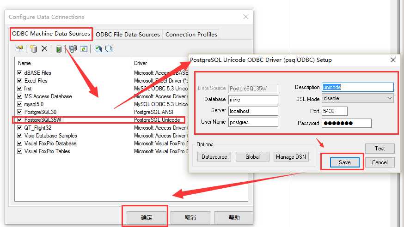Toggle the Visual FoxPro Tables checkbox
This screenshot has height=227, width=404.
pyautogui.click(x=19, y=151)
